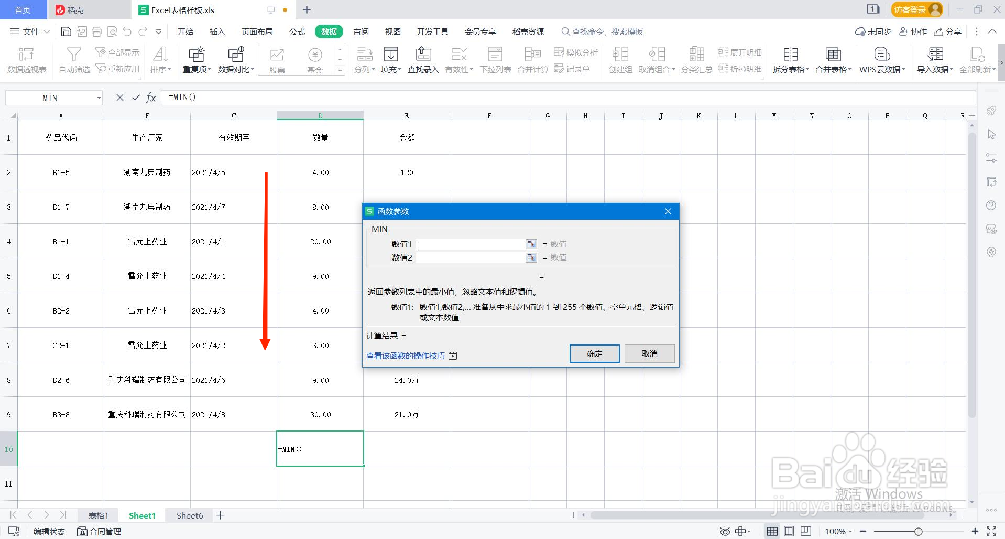Select the 股票 stock data type
The image size is (1005, 539).
point(277,60)
